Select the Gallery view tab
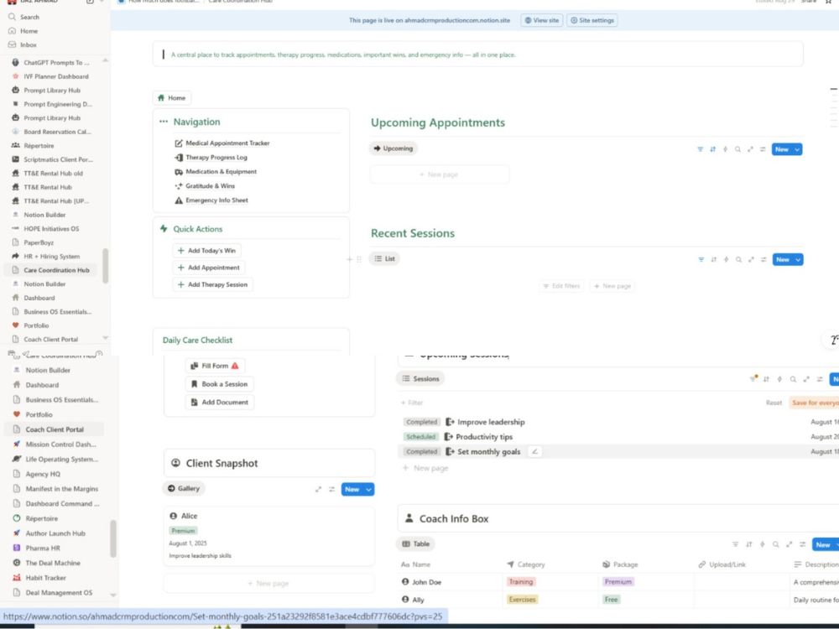The width and height of the screenshot is (839, 629). [x=184, y=488]
